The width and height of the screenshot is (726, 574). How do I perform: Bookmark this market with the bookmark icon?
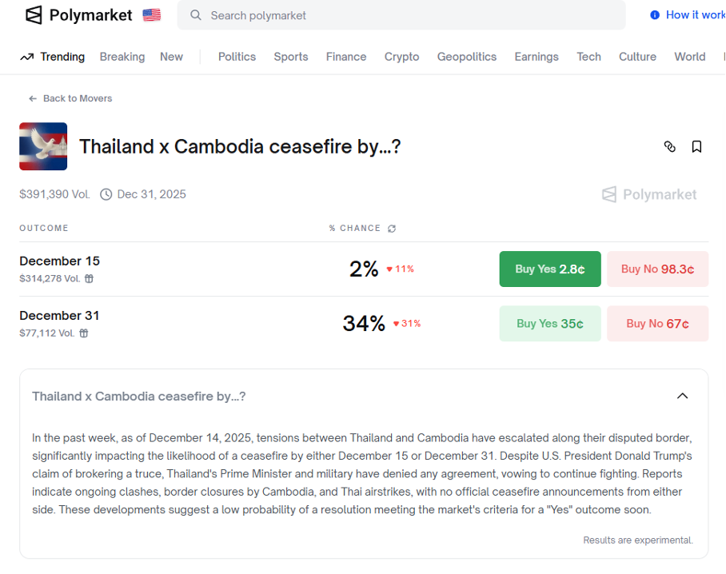696,146
